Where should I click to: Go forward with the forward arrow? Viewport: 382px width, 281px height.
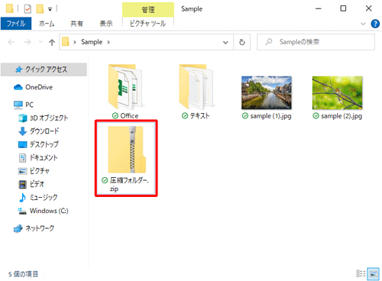pos(28,42)
